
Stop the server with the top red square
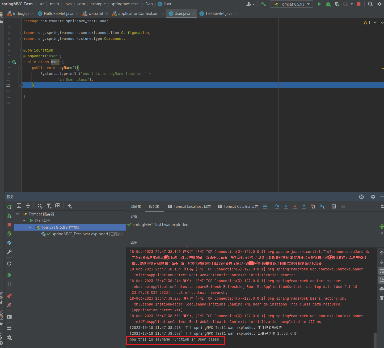tap(359, 4)
